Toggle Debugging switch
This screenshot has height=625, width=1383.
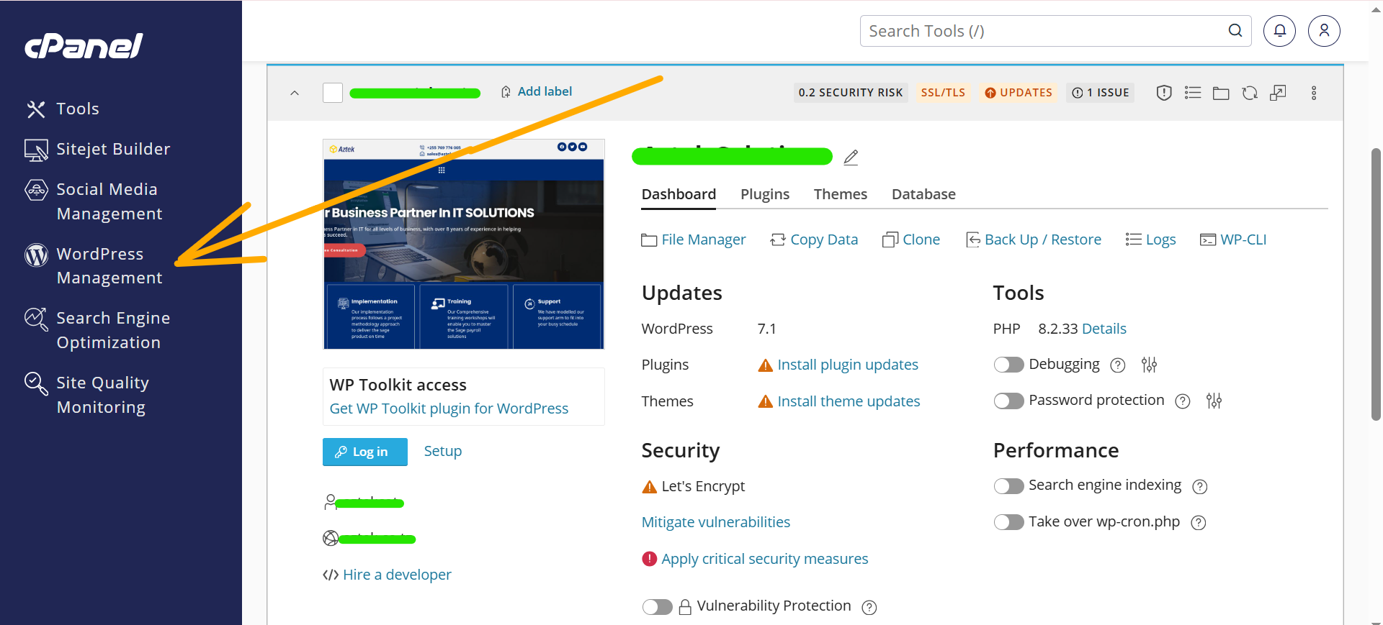point(1008,365)
